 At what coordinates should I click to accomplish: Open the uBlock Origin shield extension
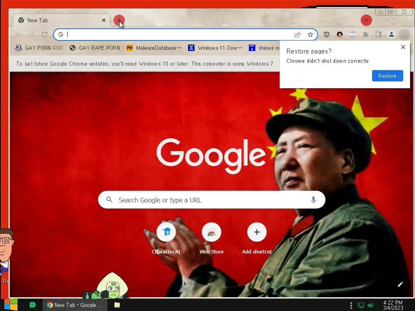click(327, 34)
